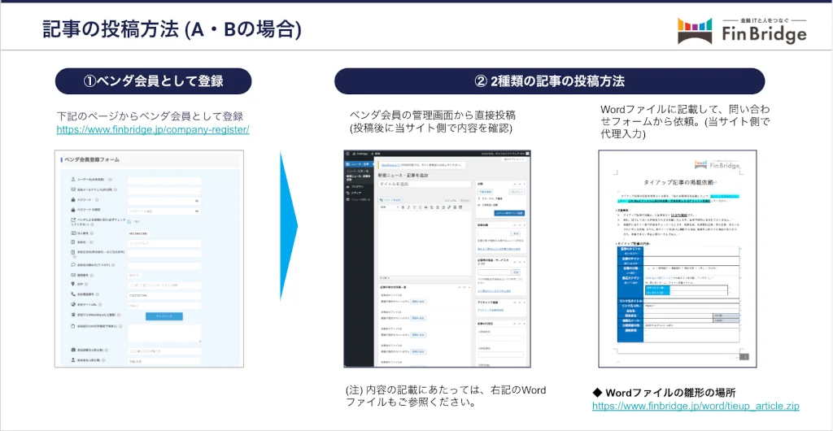Viewport: 833px width, 431px height.
Task: Click the blue upload button in registration form
Action: [x=164, y=316]
